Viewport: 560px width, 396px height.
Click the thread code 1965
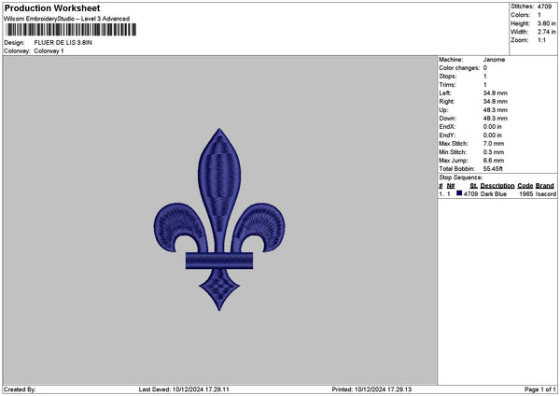[x=526, y=194]
